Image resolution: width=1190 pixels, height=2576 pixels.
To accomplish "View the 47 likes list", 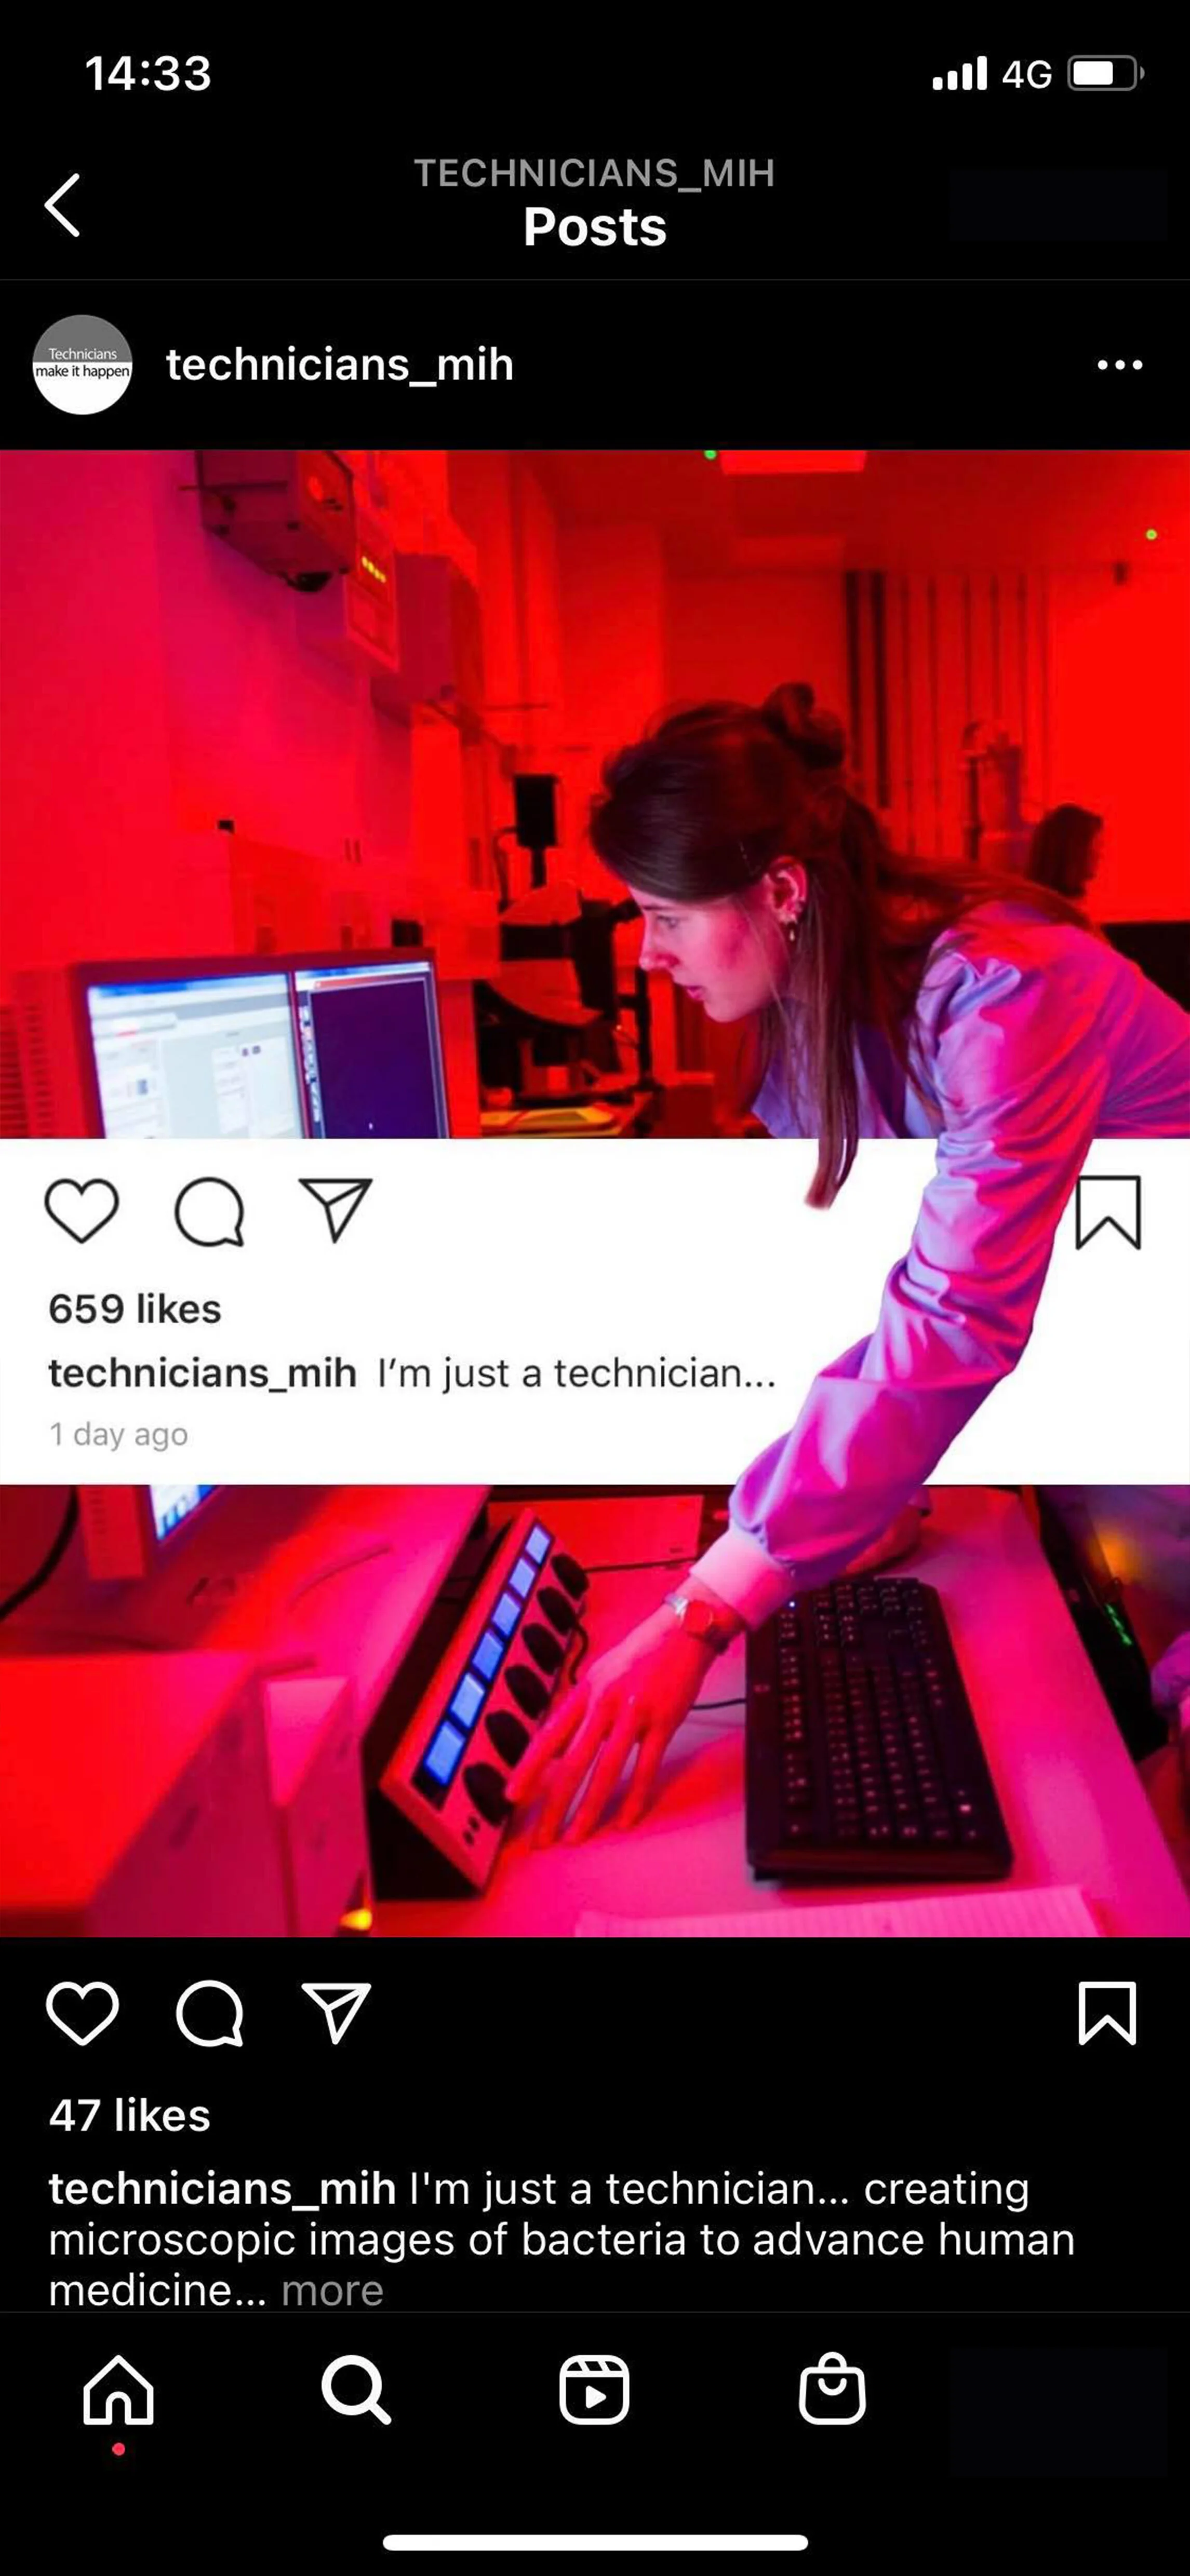I will (130, 2116).
